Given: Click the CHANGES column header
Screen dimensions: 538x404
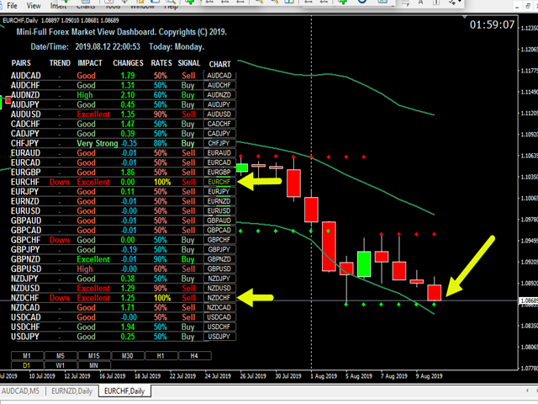Looking at the screenshot, I should 129,63.
